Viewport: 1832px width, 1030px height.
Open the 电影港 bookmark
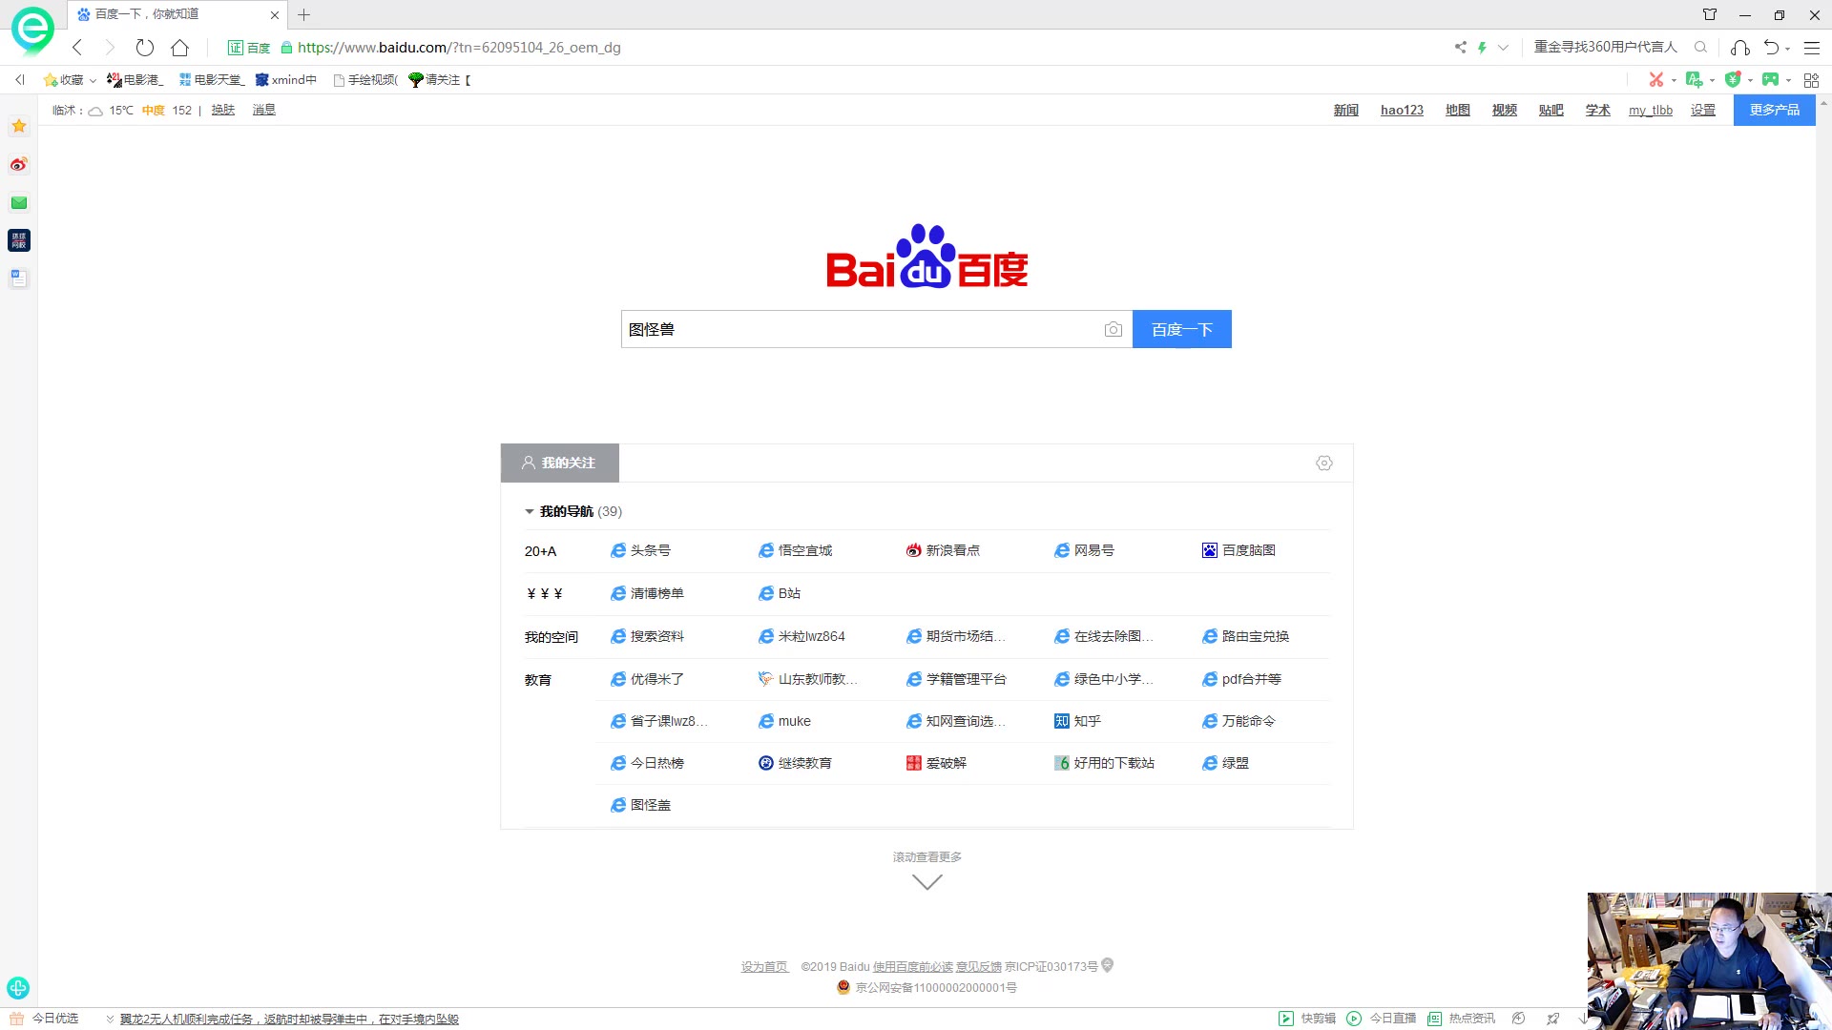pyautogui.click(x=135, y=80)
